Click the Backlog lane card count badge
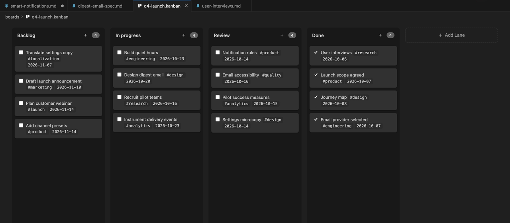The width and height of the screenshot is (510, 223). pyautogui.click(x=96, y=35)
